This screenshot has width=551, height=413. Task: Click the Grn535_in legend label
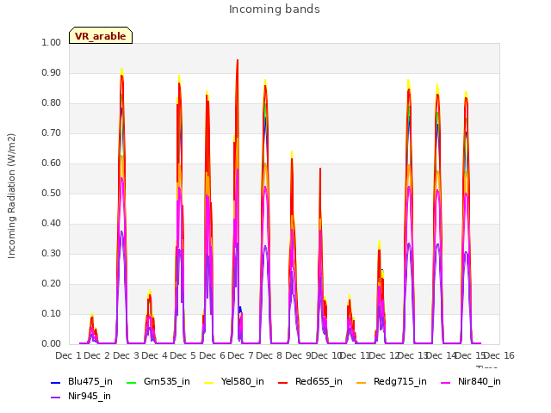coord(167,381)
